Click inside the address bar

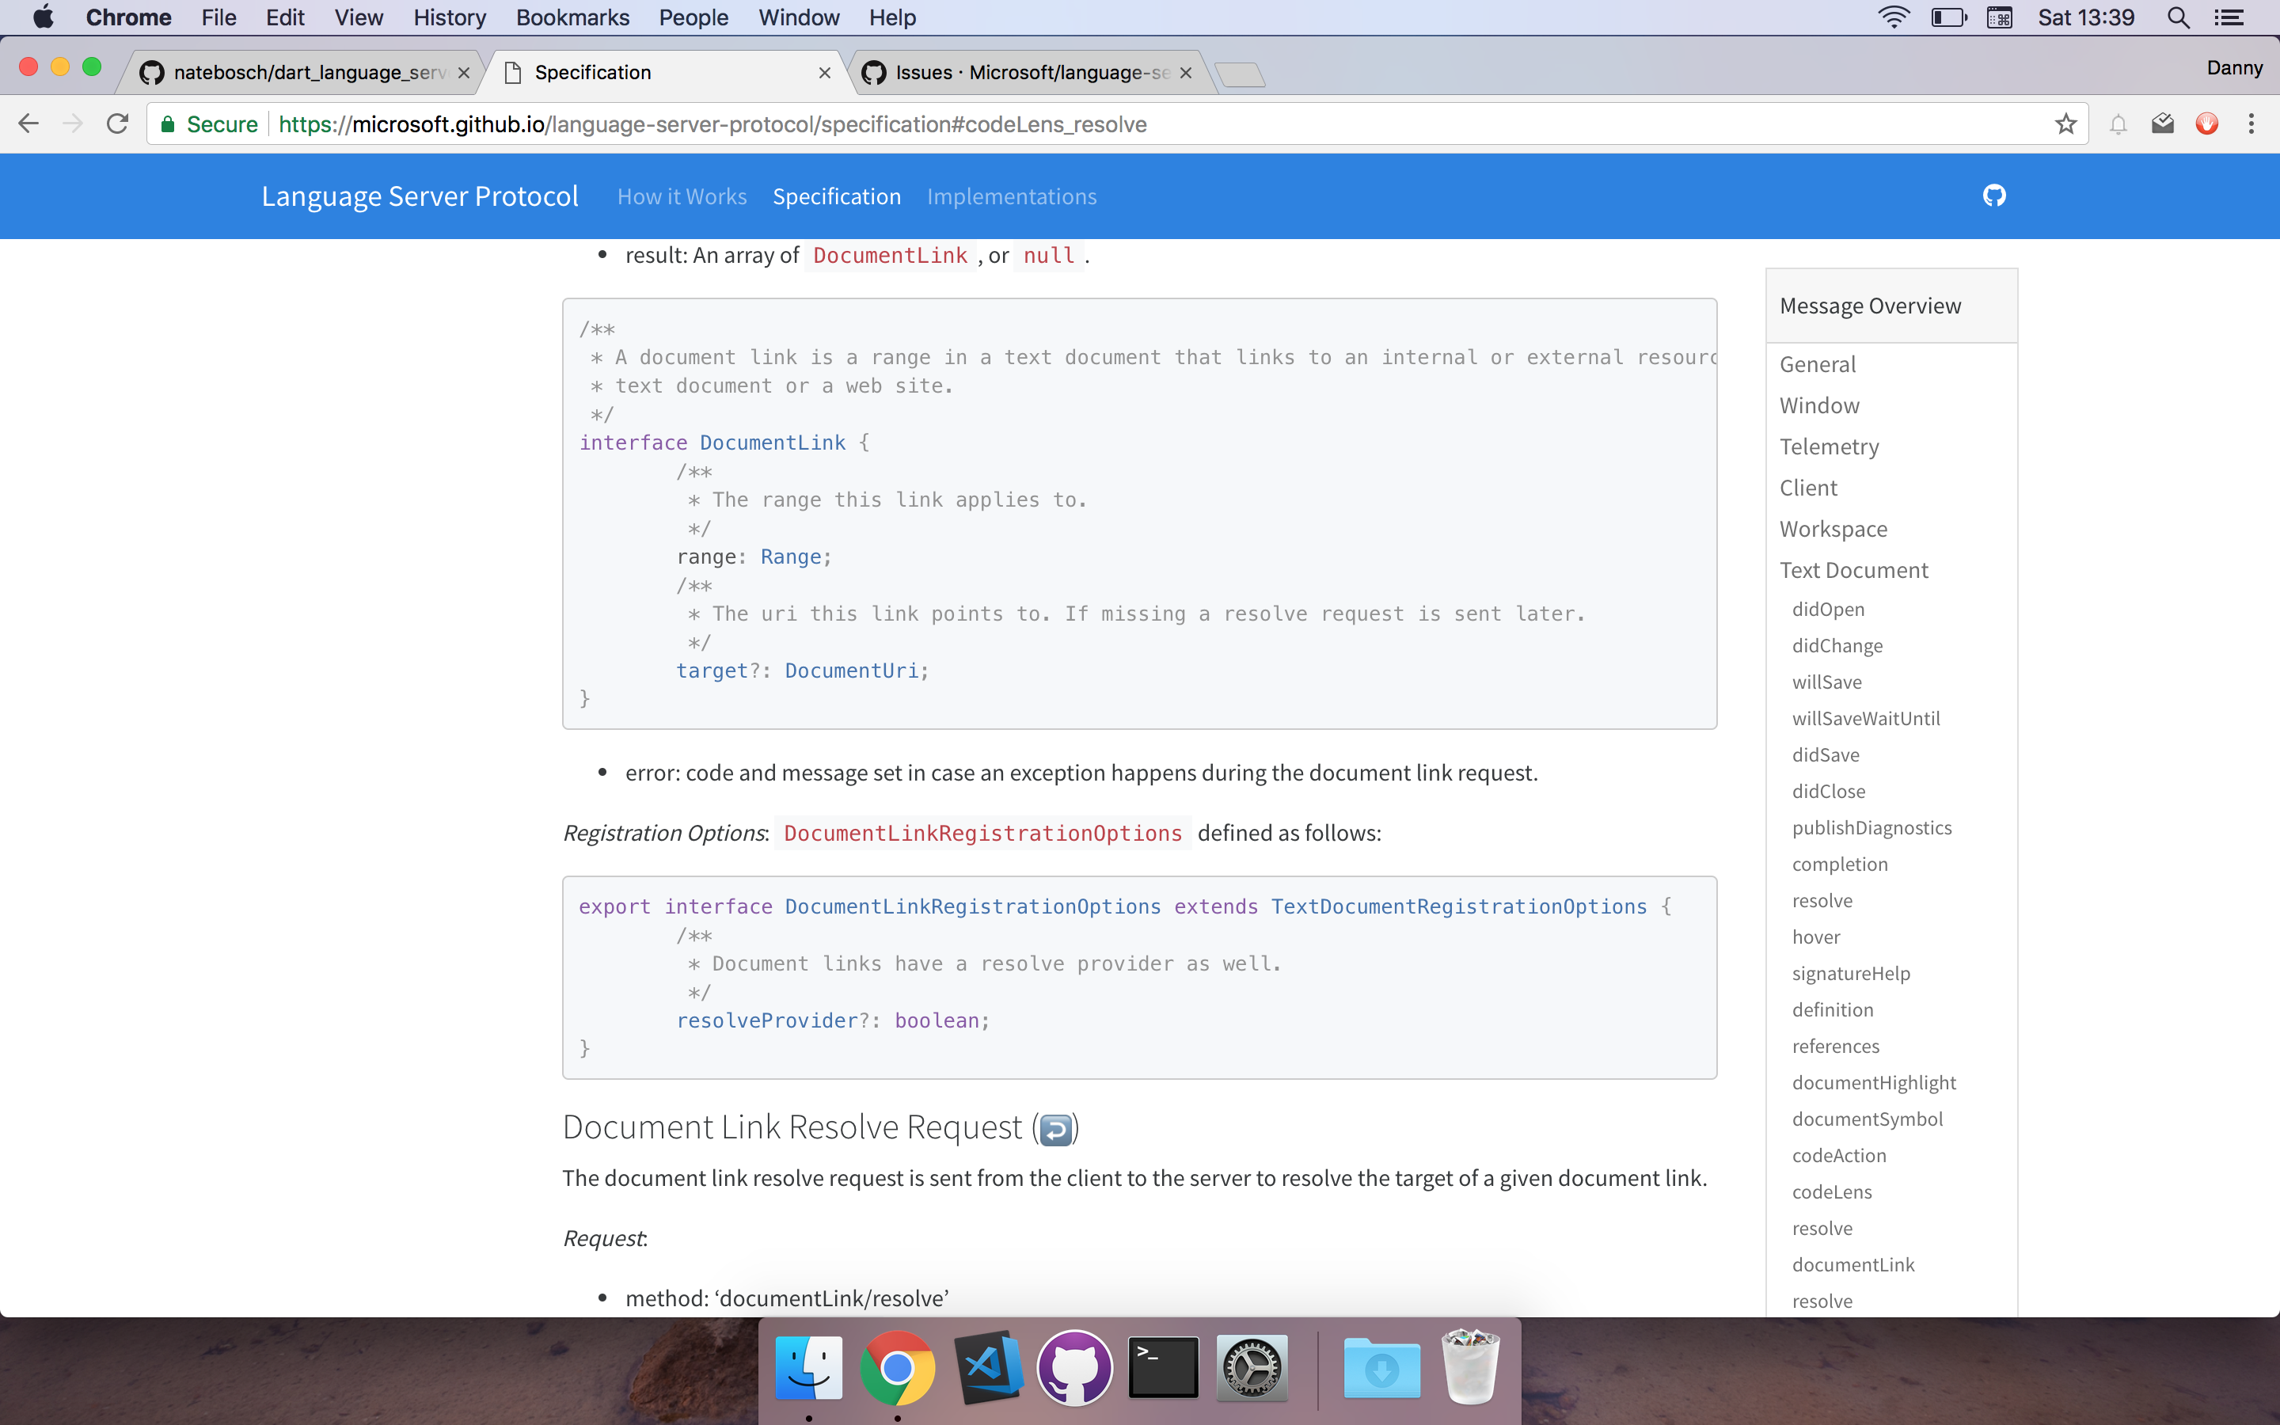pos(848,123)
